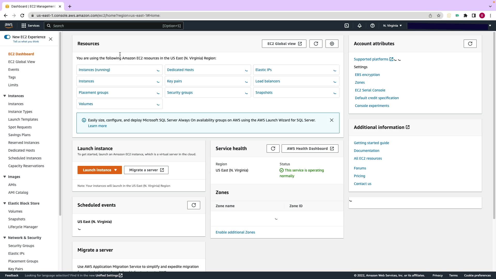Open the N. Virginia region dropdown
This screenshot has width=496, height=279.
[392, 26]
